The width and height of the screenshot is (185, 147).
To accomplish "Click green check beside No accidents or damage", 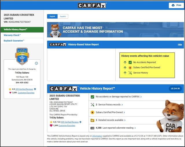I will pos(92,97).
